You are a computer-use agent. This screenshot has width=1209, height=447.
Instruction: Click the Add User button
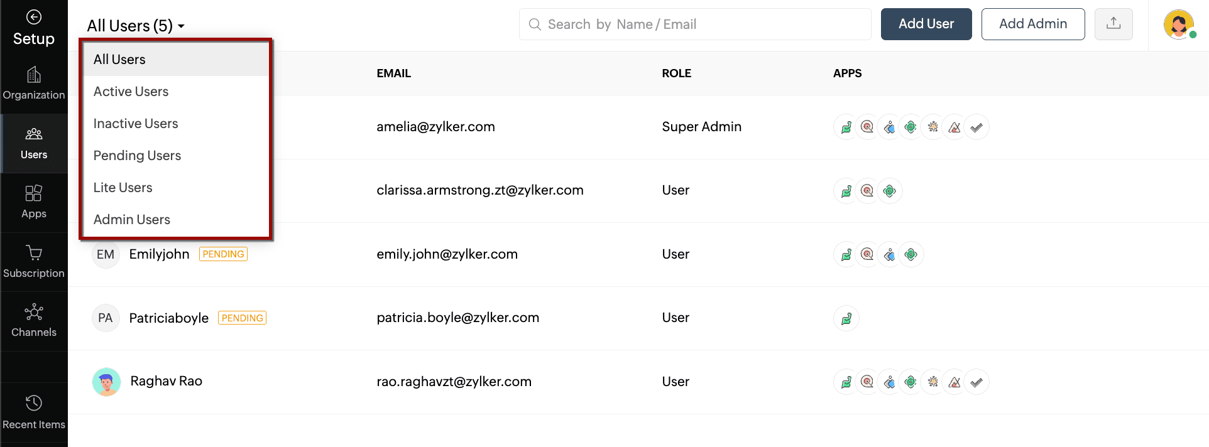926,24
